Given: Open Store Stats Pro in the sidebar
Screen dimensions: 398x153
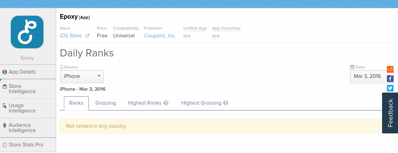Looking at the screenshot, I should tap(26, 145).
